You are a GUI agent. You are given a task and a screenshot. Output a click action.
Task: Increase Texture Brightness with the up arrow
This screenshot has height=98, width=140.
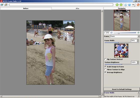coord(138,62)
